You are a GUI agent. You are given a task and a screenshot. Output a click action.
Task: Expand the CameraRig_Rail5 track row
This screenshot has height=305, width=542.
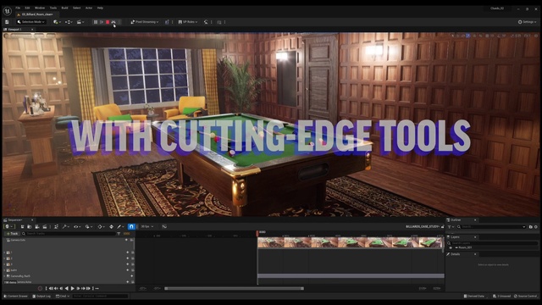coord(4,276)
